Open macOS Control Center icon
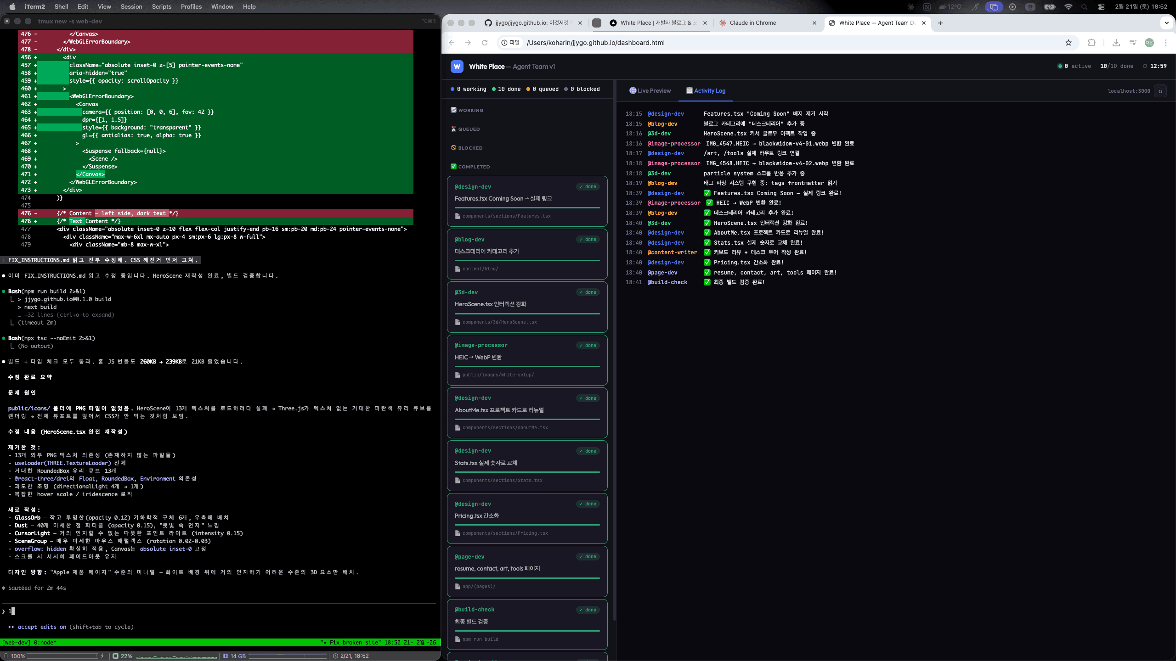 click(1101, 7)
